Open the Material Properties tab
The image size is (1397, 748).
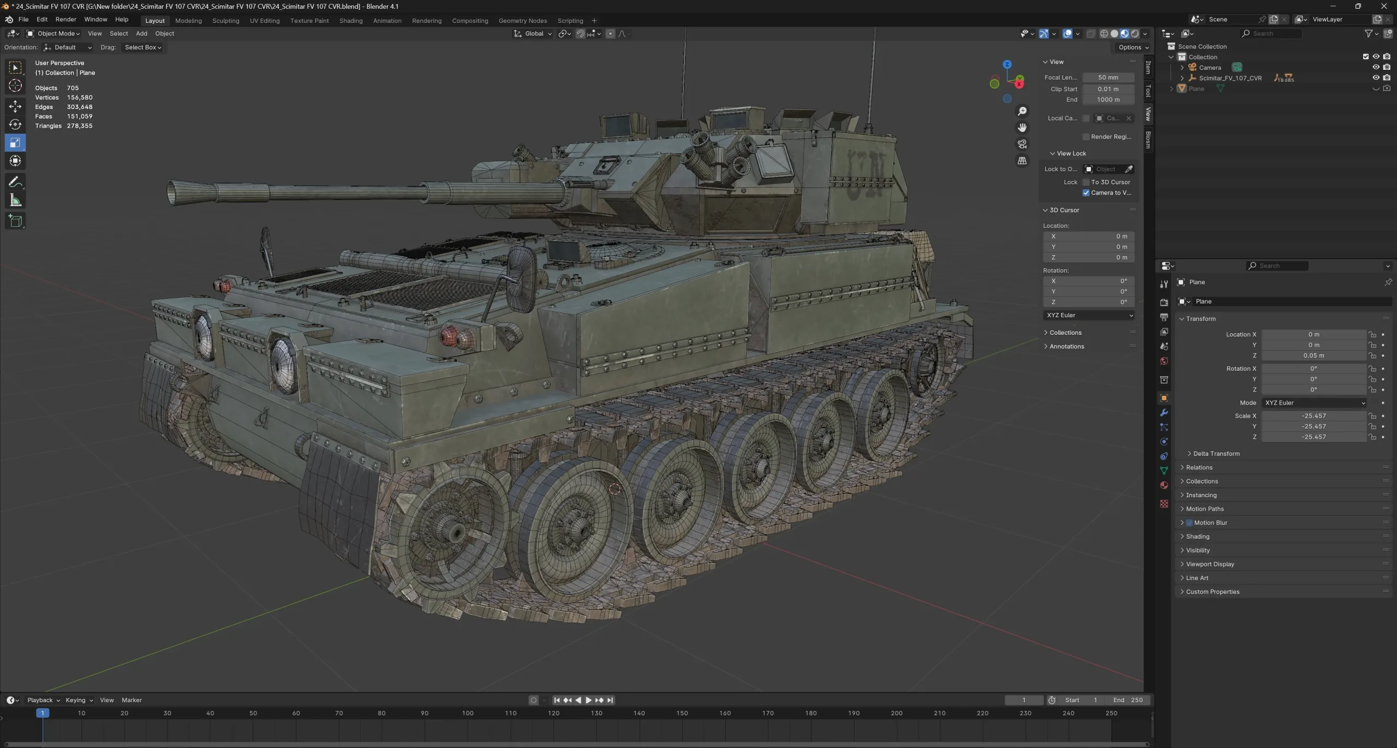[x=1163, y=485]
